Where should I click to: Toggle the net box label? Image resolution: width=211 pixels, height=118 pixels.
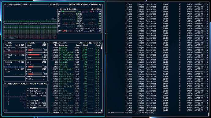click(x=9, y=84)
